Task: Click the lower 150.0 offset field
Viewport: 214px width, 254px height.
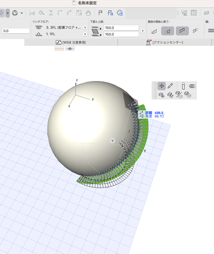Action: pos(121,34)
